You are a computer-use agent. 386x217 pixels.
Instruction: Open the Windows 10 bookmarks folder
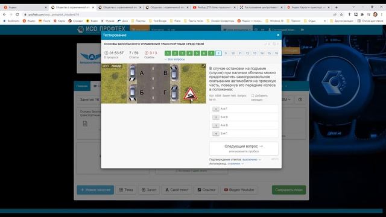(x=274, y=21)
